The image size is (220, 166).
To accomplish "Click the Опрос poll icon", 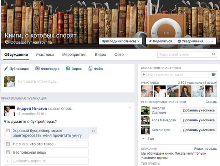I will tap(67, 69).
